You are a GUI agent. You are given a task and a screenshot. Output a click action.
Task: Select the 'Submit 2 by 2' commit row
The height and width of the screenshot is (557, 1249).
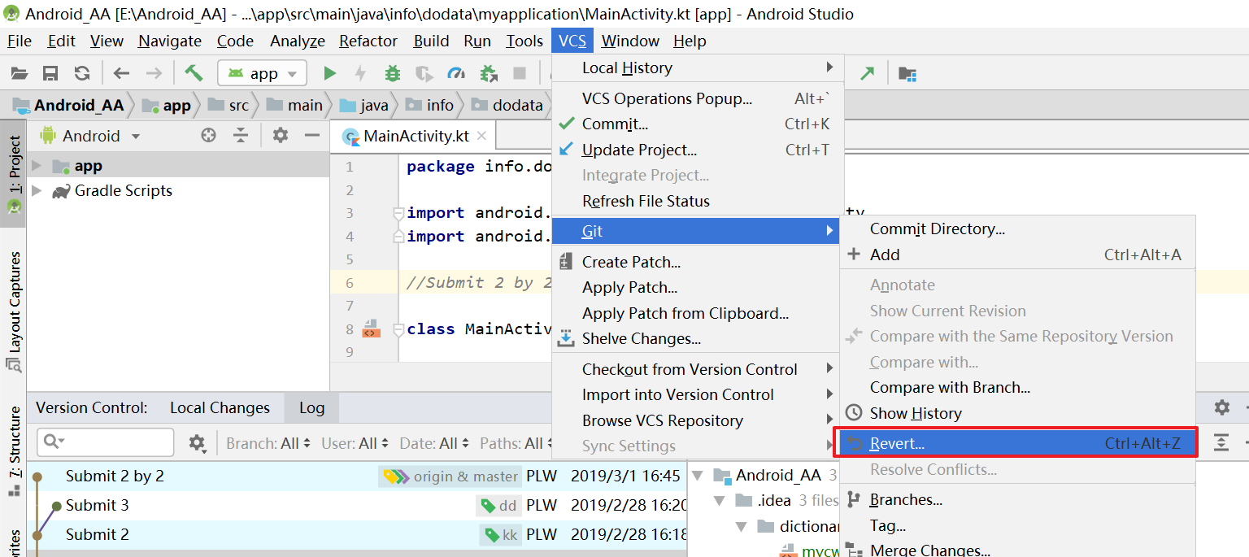(x=356, y=476)
